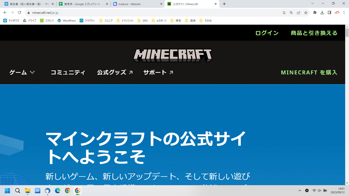This screenshot has height=196, width=349.
Task: Click the Chrome reload page icon
Action: 19,12
